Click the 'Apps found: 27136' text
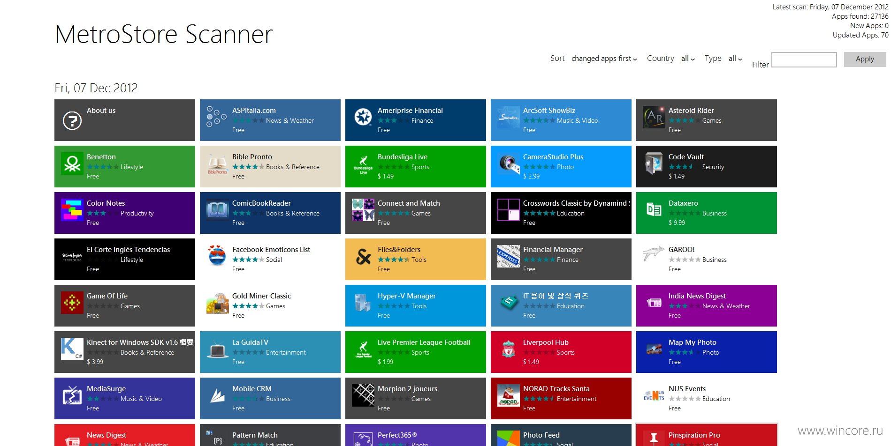The width and height of the screenshot is (891, 446). [860, 16]
